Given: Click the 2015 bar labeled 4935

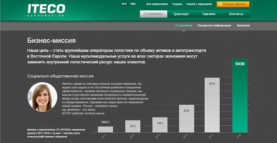Looking at the screenshot, I should coord(212,105).
